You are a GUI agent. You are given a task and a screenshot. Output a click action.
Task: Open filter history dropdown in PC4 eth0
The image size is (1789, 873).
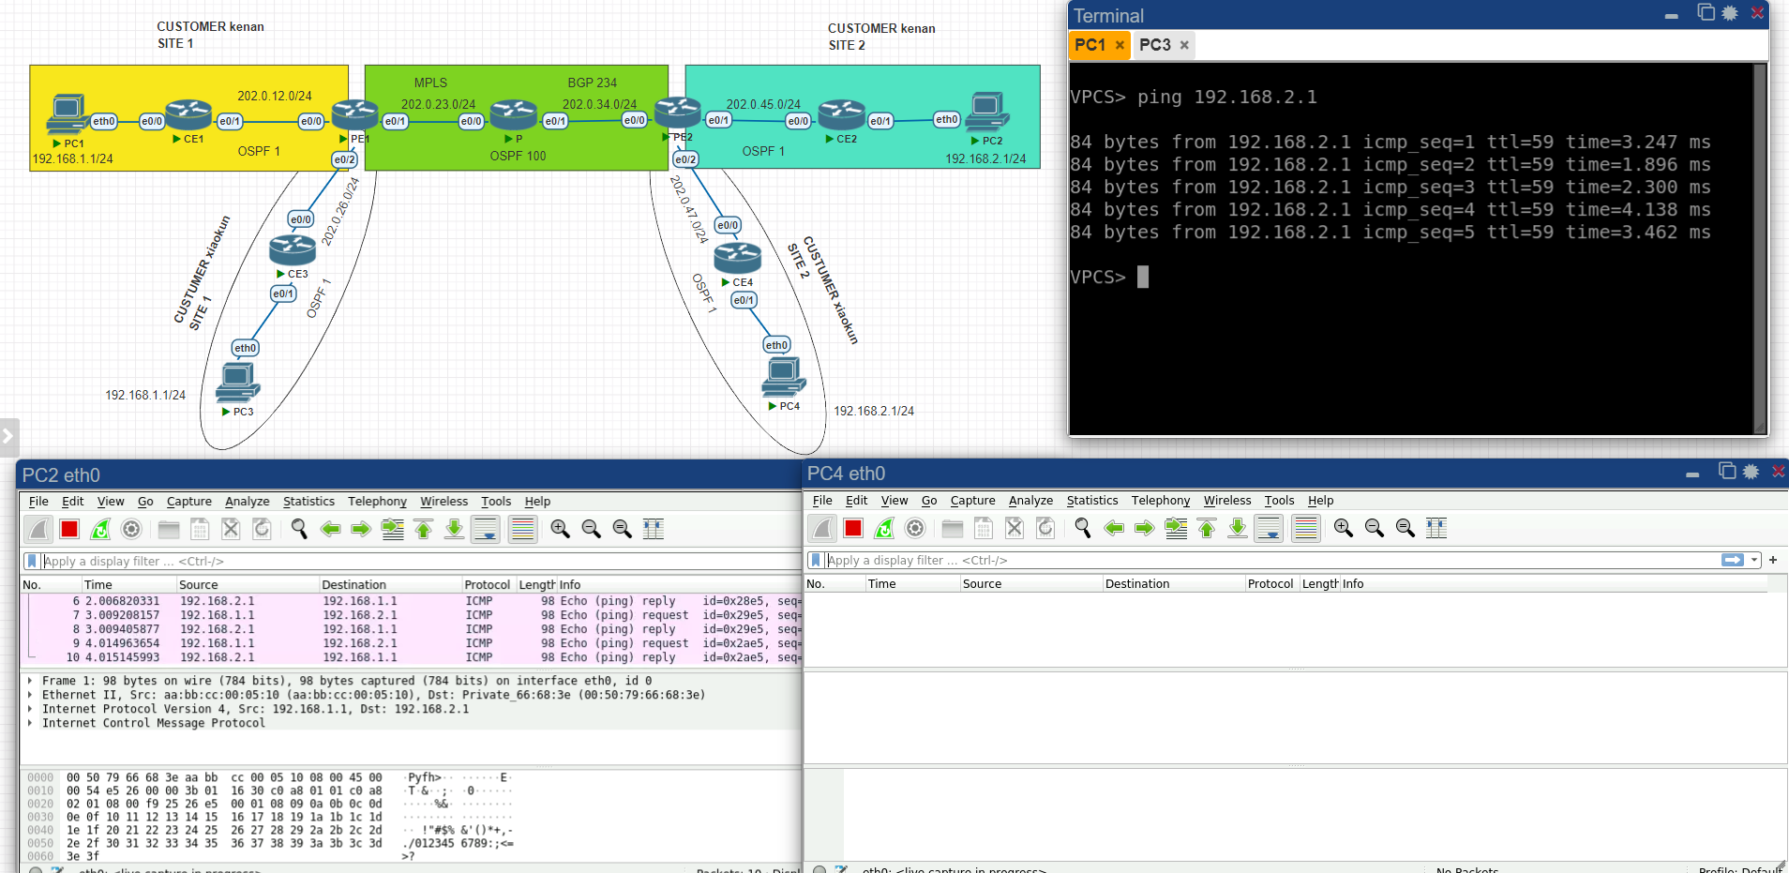click(1754, 560)
